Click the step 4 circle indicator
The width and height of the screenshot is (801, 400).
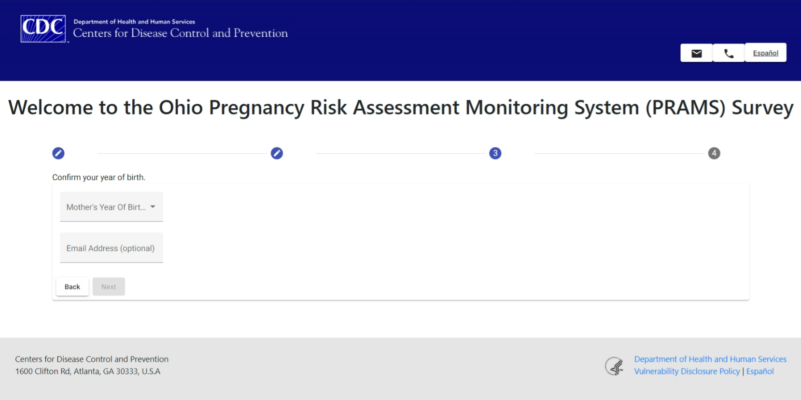[x=714, y=153]
